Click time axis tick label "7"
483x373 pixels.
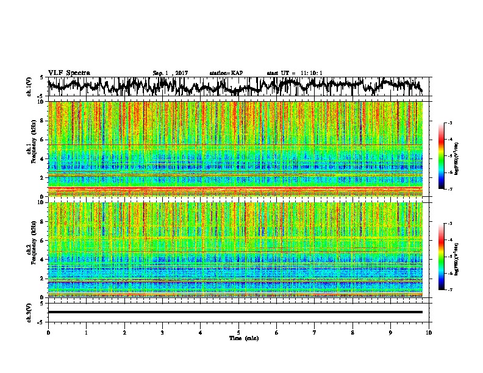tap(315, 333)
